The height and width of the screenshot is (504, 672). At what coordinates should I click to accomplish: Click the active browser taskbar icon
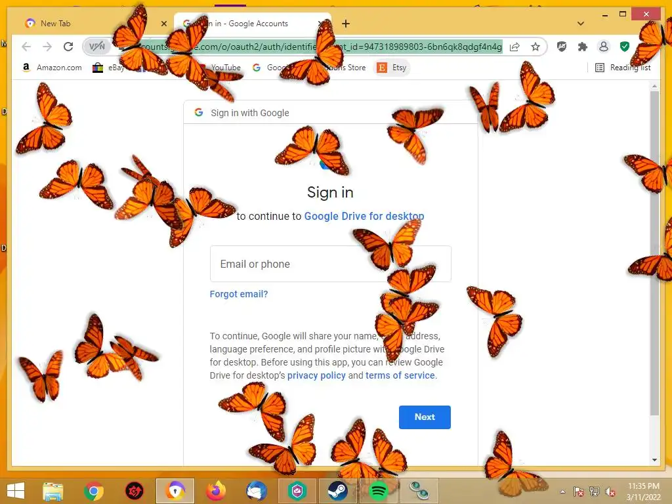click(175, 491)
